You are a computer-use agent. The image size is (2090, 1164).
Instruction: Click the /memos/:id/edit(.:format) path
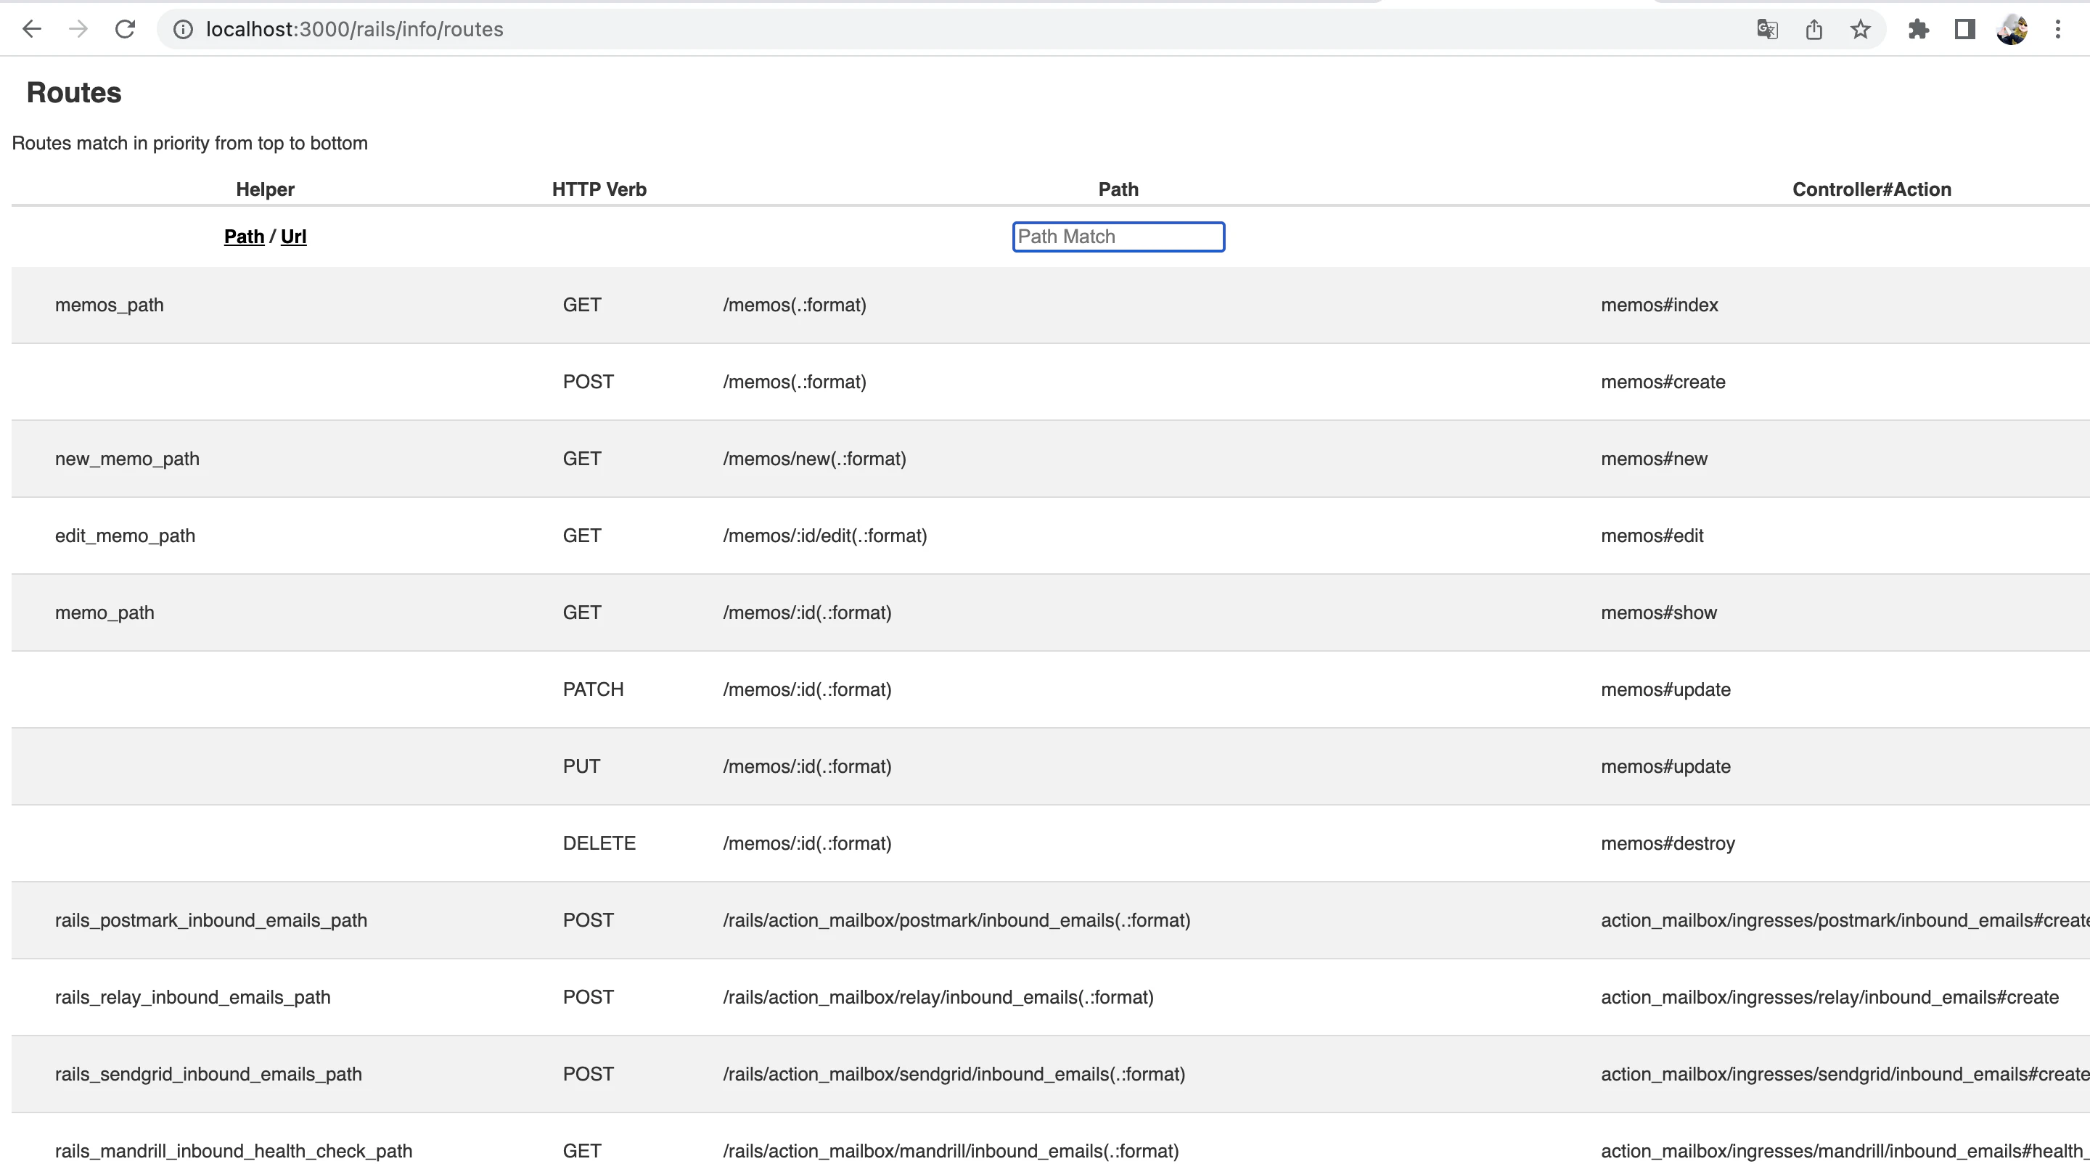[x=825, y=536]
